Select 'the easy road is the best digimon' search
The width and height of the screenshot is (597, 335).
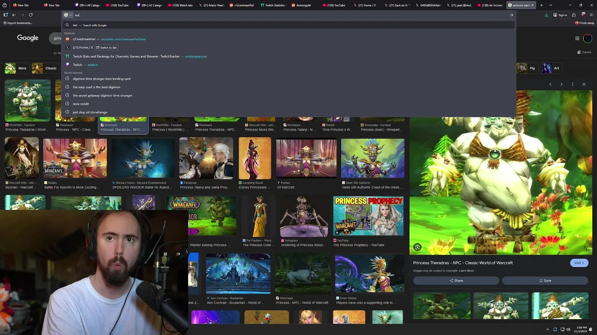pyautogui.click(x=289, y=87)
